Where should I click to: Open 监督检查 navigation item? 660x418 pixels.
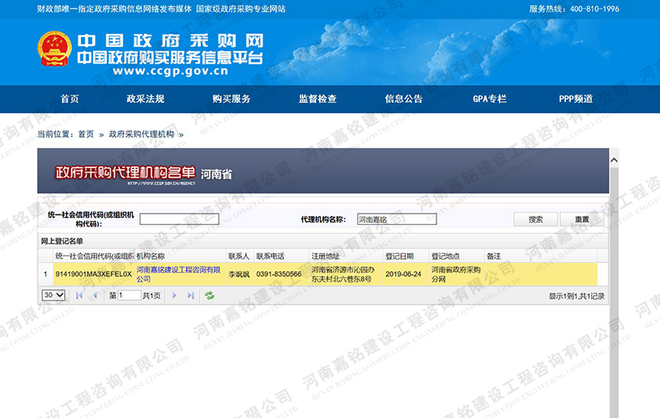pyautogui.click(x=318, y=99)
